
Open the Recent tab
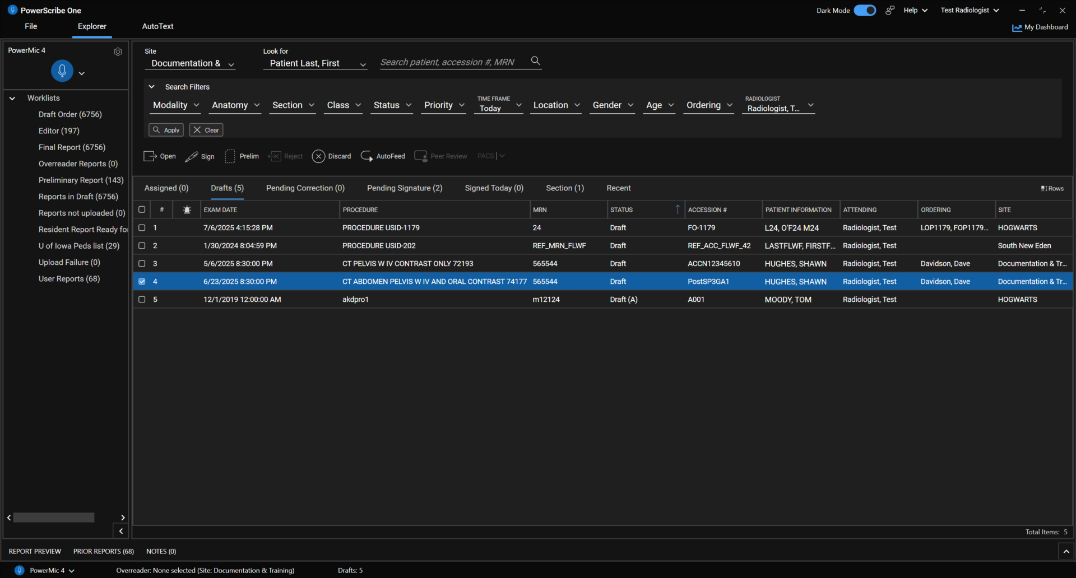pos(619,188)
